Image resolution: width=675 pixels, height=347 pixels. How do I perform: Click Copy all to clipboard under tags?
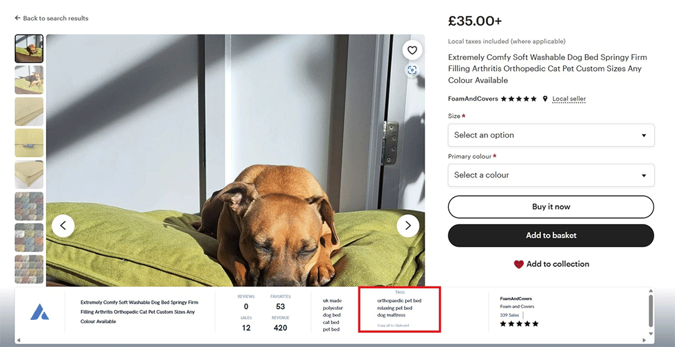[x=393, y=325]
